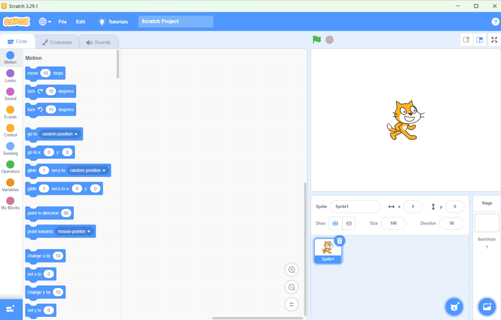The image size is (501, 320).
Task: Choose a new backdrop icon
Action: point(487,307)
